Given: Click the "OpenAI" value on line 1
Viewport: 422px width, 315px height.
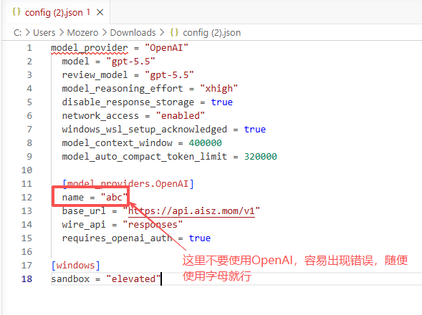Looking at the screenshot, I should pyautogui.click(x=166, y=48).
